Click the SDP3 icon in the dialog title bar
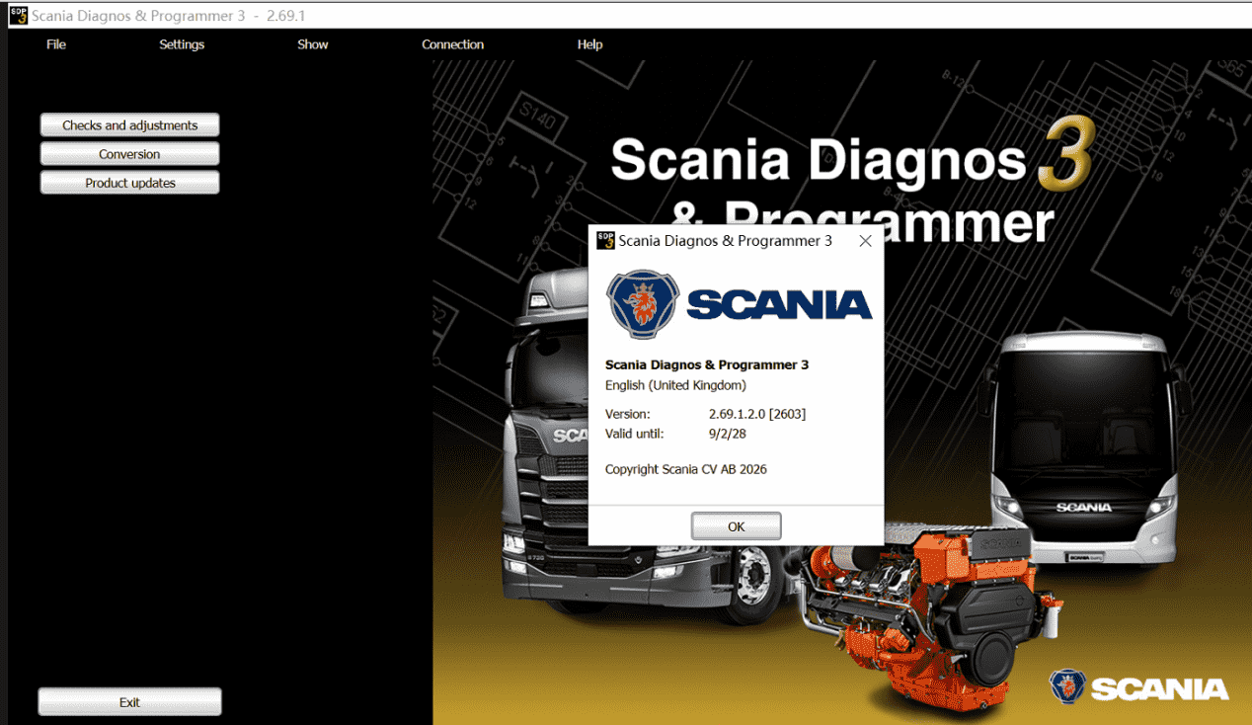This screenshot has width=1252, height=725. click(x=605, y=241)
